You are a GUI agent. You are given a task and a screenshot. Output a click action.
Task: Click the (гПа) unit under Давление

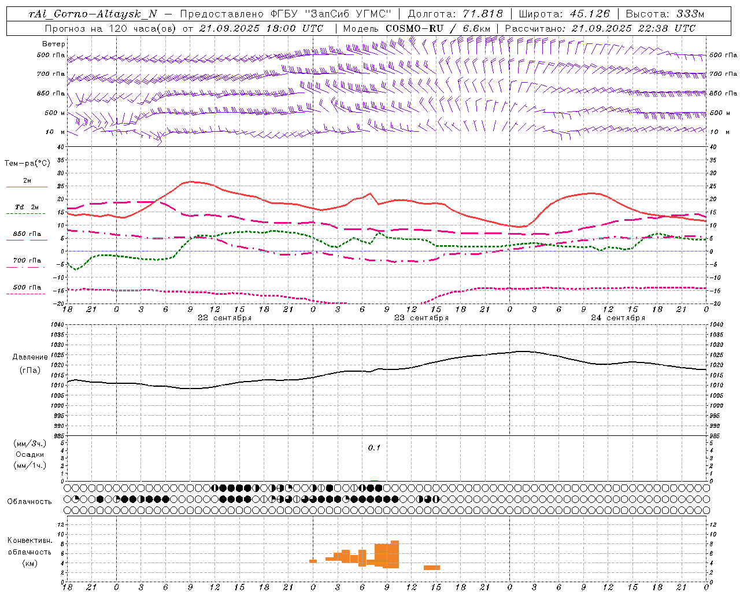(30, 371)
